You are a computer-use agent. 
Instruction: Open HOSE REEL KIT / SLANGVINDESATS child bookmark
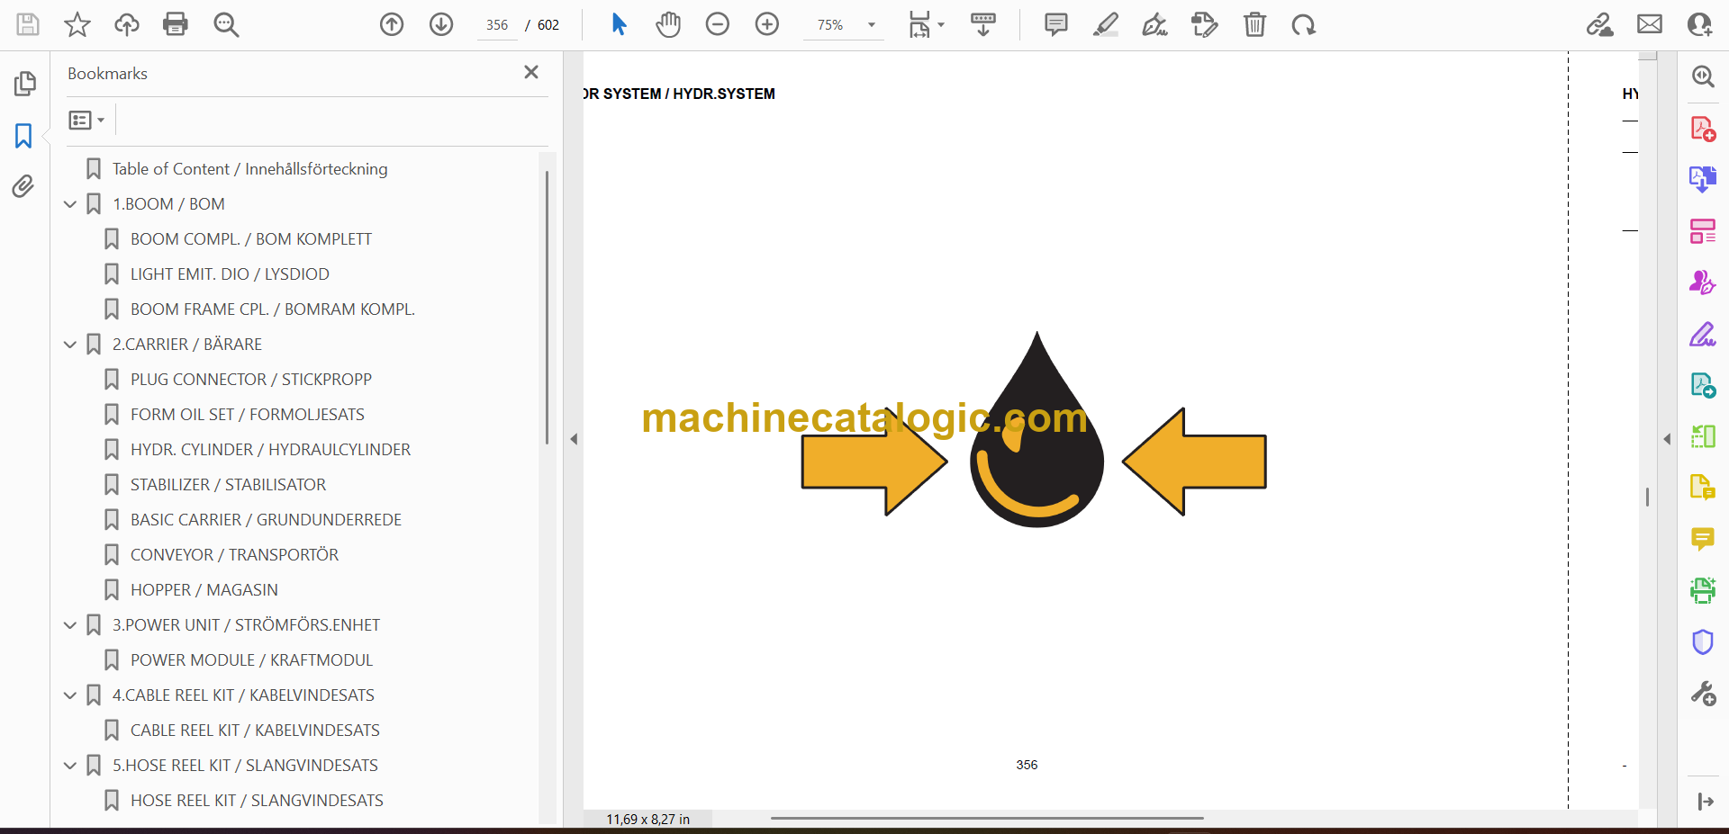pyautogui.click(x=257, y=801)
